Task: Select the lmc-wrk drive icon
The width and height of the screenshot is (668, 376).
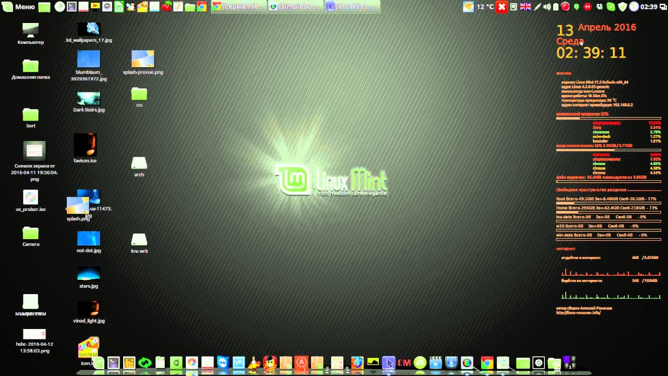Action: point(139,243)
